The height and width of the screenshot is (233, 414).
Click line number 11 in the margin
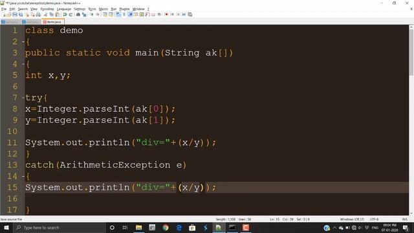(12, 142)
